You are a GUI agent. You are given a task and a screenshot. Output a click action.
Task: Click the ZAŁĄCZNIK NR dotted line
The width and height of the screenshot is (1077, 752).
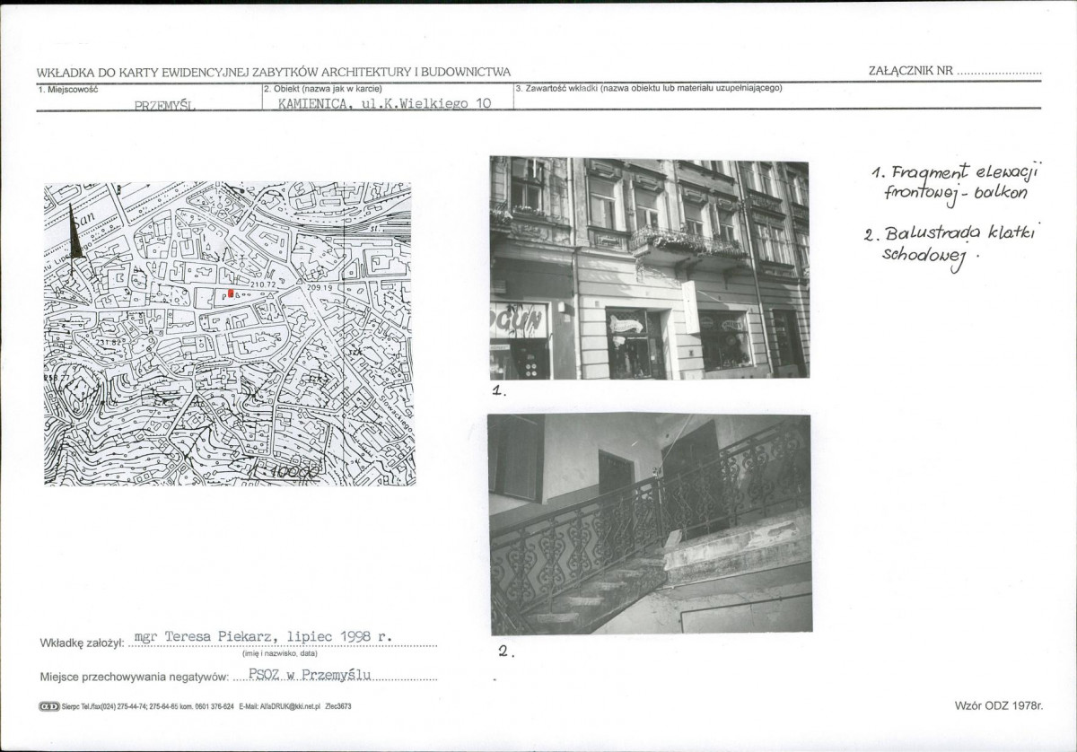pyautogui.click(x=999, y=72)
